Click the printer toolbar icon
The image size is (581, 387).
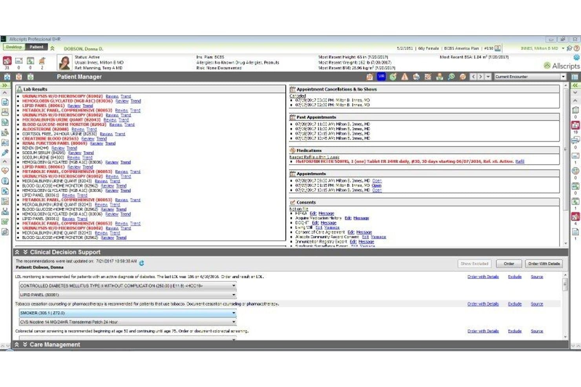(416, 77)
